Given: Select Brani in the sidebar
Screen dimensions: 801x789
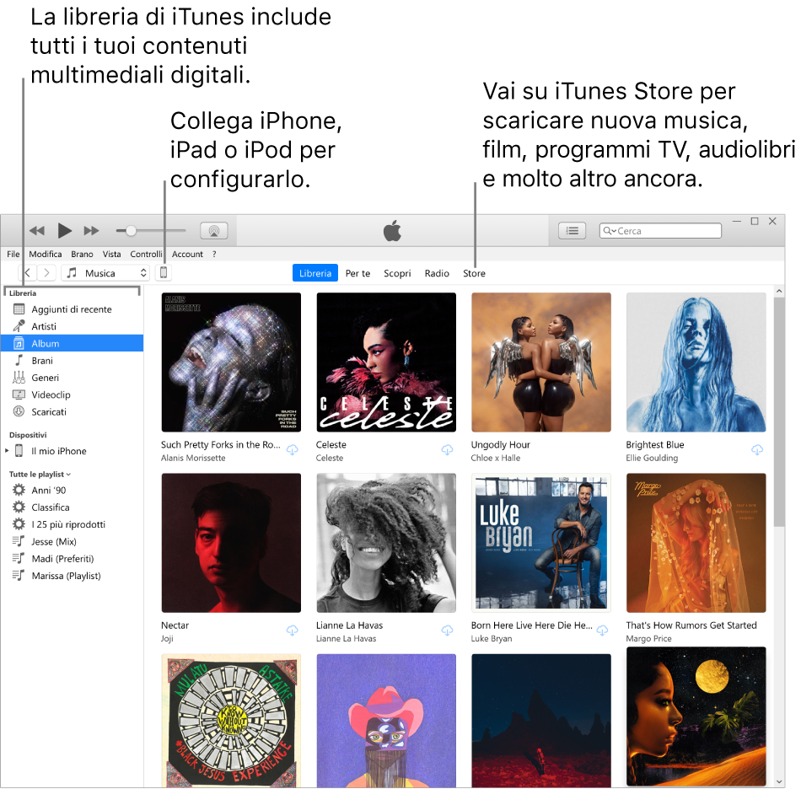Looking at the screenshot, I should (72, 361).
